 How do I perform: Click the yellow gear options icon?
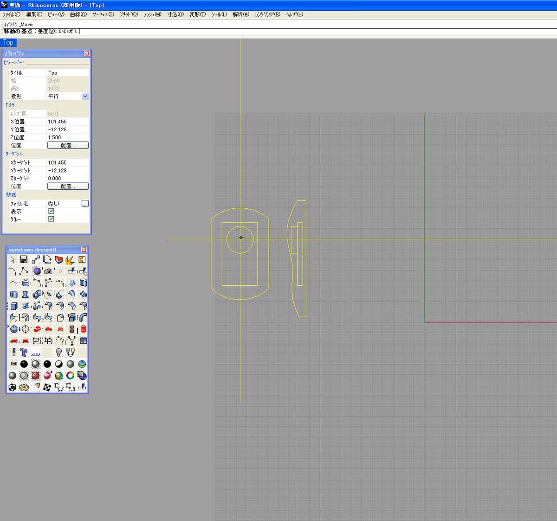(24, 387)
